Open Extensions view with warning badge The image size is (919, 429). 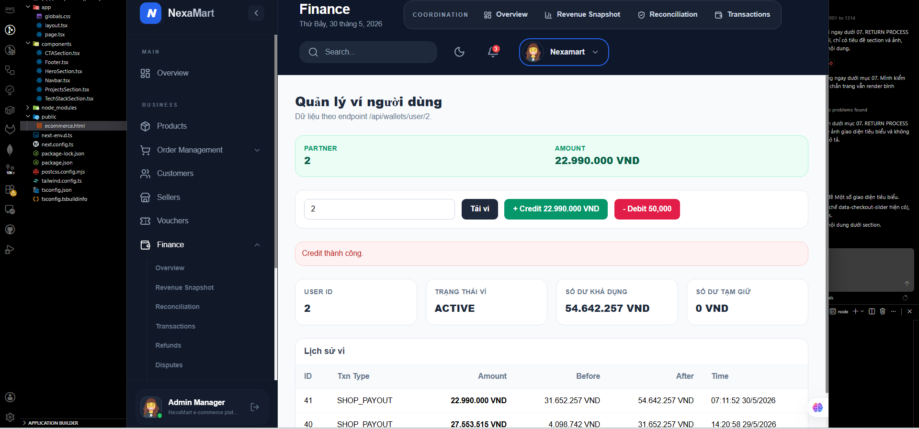point(10,190)
